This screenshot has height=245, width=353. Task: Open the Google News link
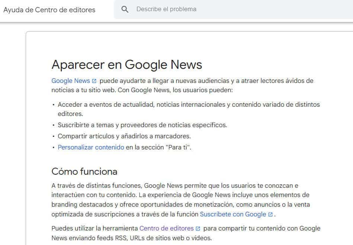(71, 81)
